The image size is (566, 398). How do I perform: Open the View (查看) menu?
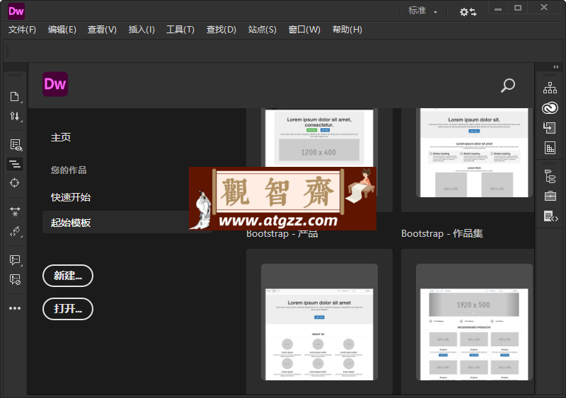click(x=102, y=30)
